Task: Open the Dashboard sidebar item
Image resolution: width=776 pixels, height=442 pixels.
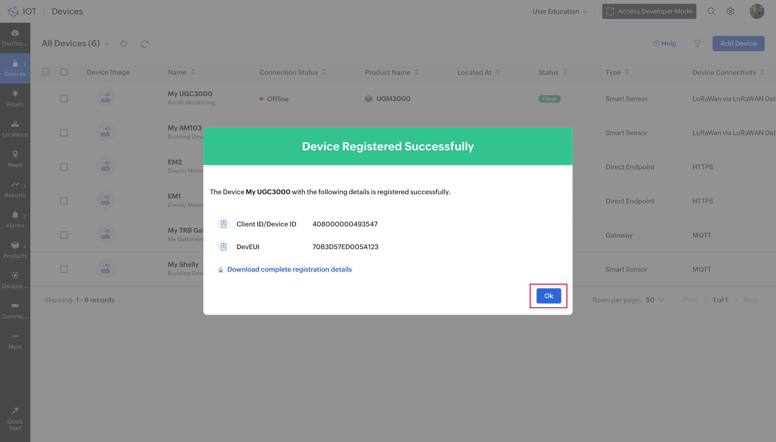Action: 15,37
